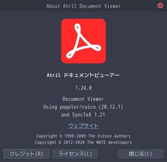Open the ウェブサイト website link
Screen dimensions: 167x162
point(83,126)
